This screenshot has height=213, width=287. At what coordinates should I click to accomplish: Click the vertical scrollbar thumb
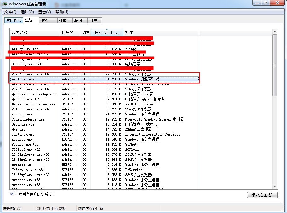click(x=275, y=65)
